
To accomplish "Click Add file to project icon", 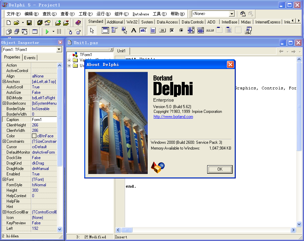I will pyautogui.click(x=58, y=23).
